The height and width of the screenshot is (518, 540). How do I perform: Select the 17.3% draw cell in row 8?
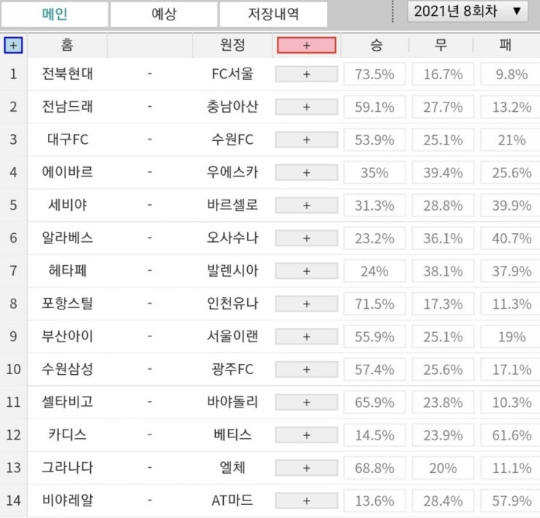click(x=443, y=304)
